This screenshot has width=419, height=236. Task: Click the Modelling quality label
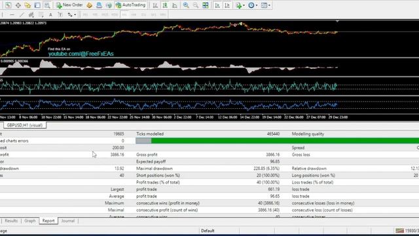click(308, 134)
